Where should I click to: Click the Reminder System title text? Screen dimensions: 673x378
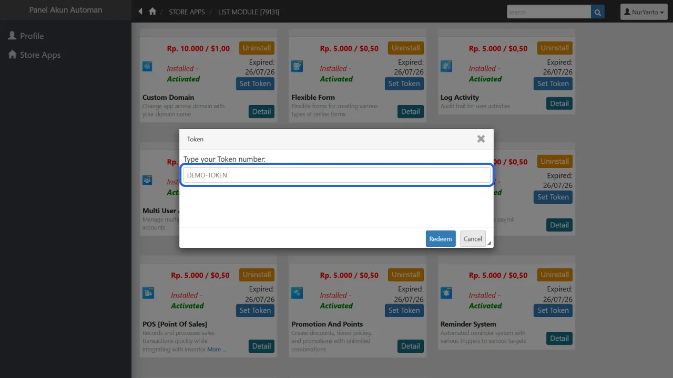468,324
